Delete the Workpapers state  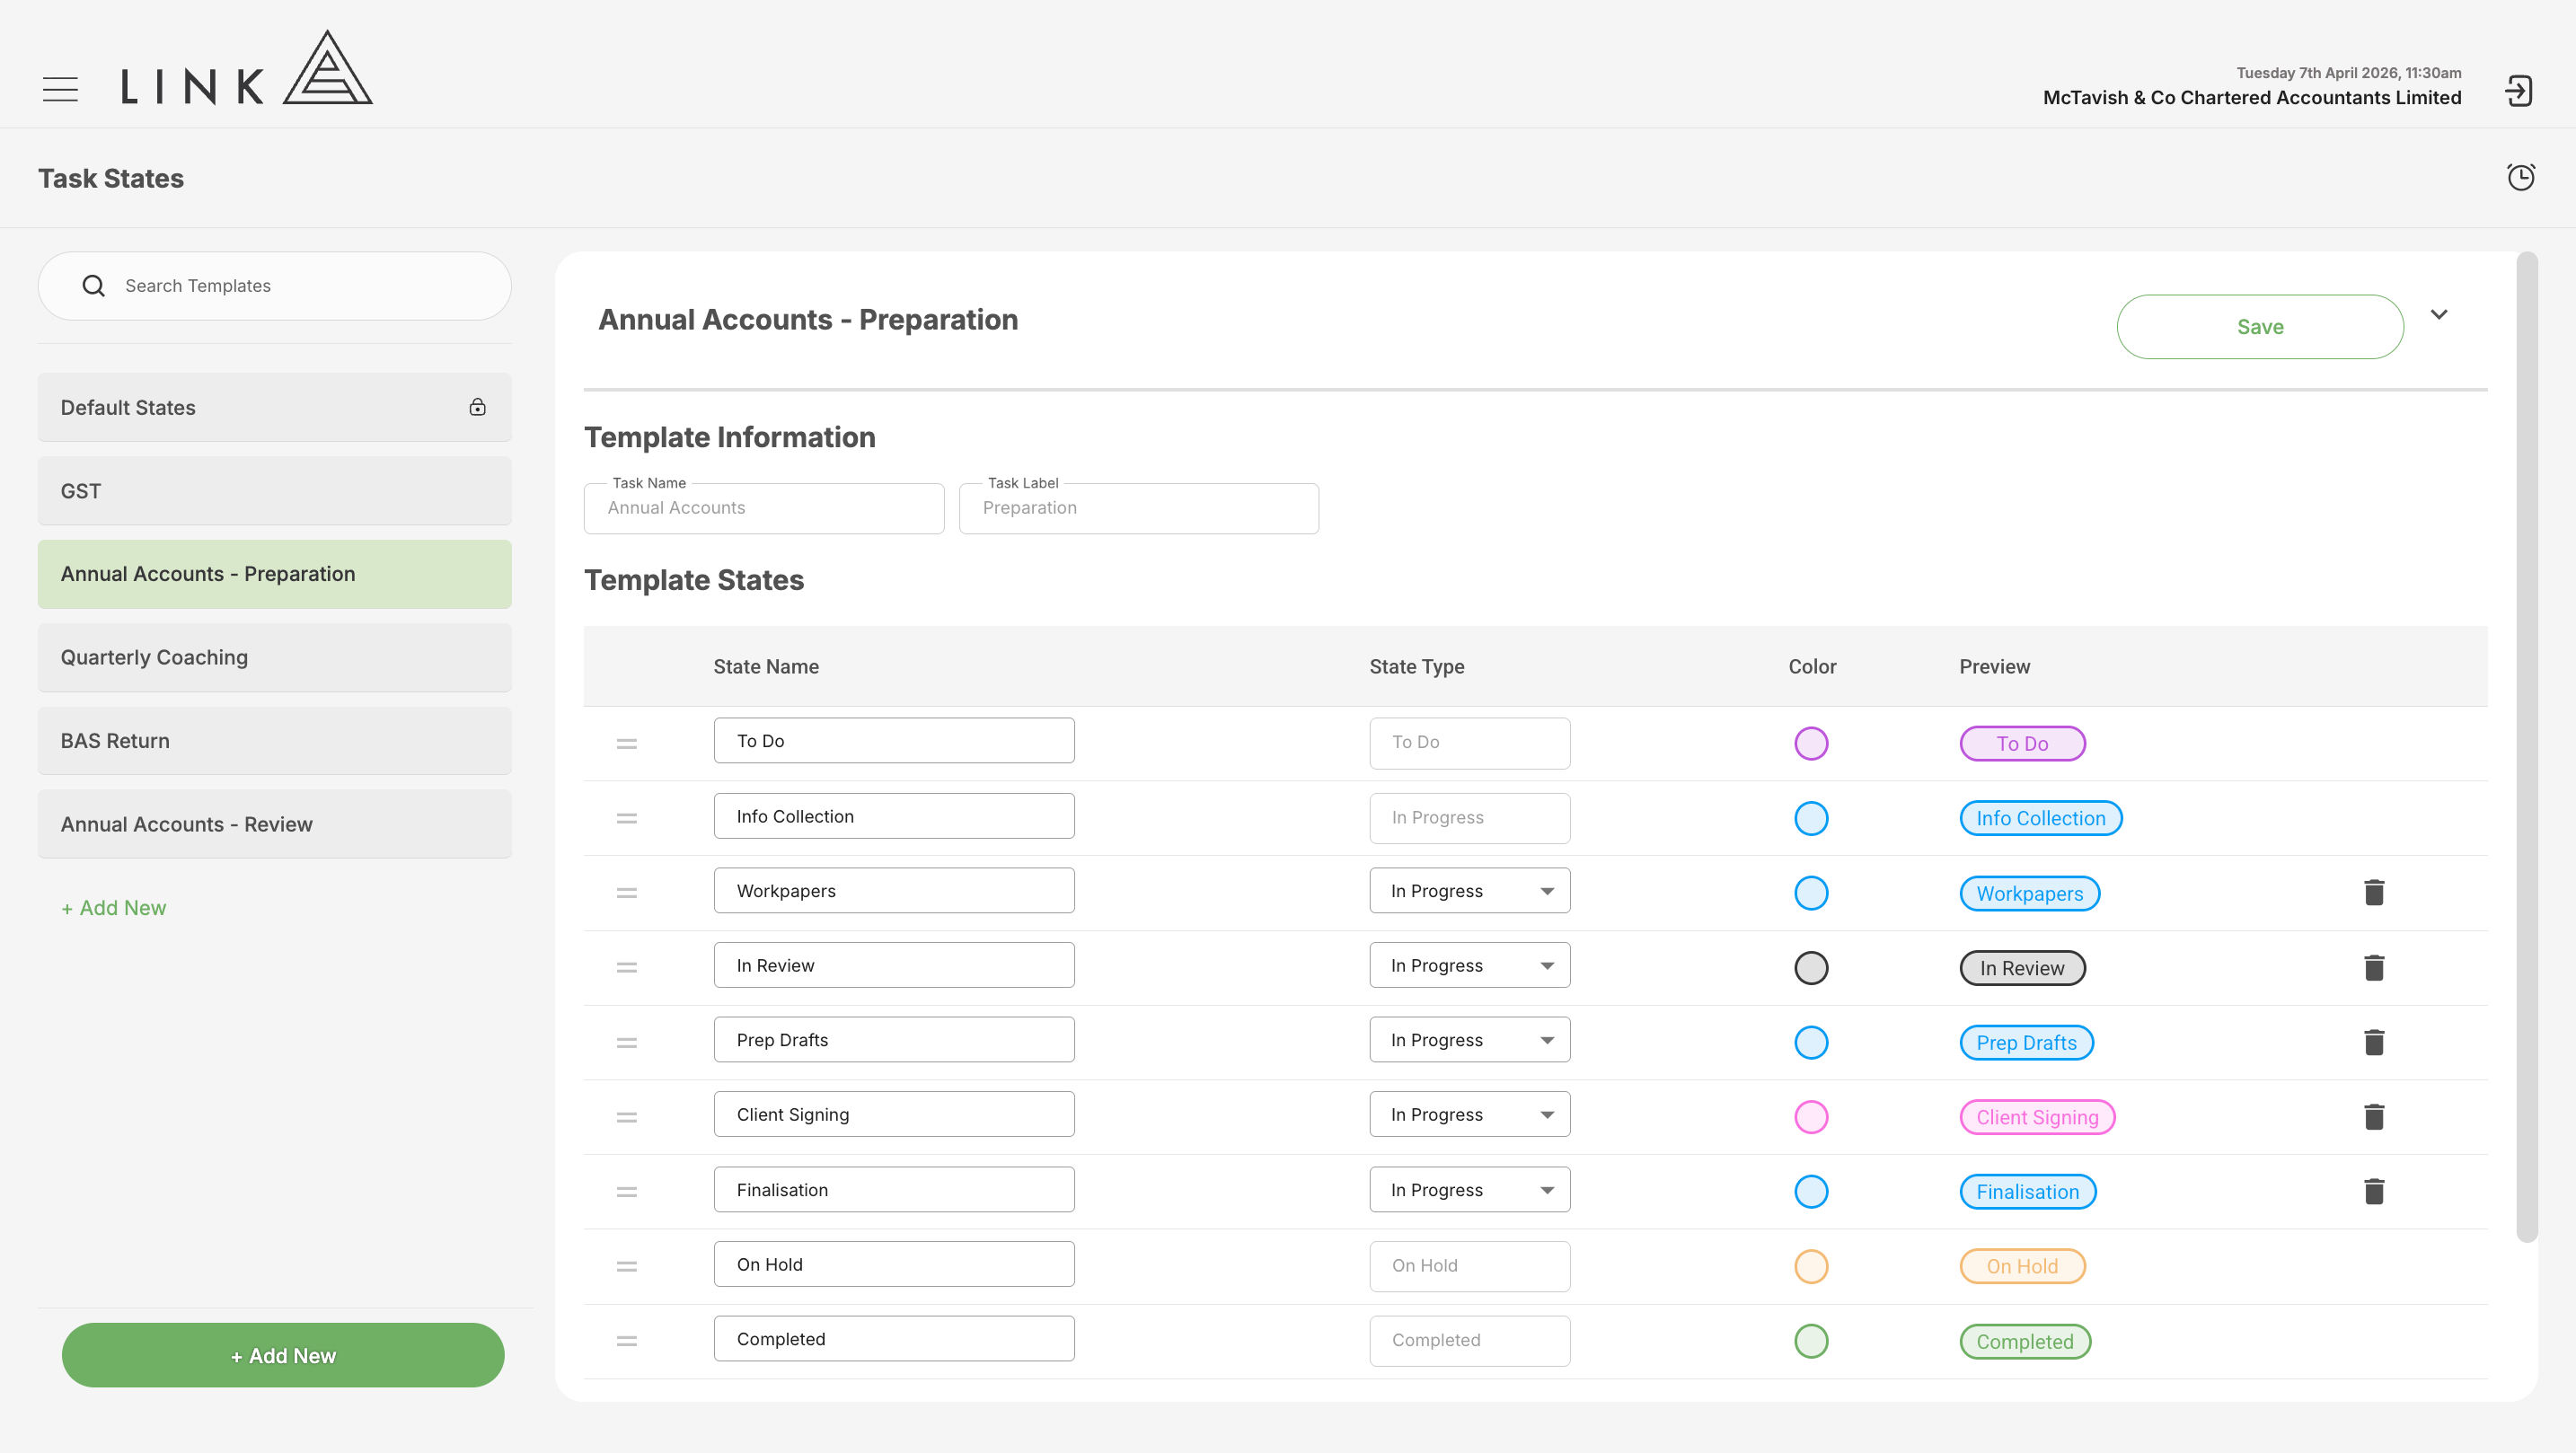[2374, 892]
